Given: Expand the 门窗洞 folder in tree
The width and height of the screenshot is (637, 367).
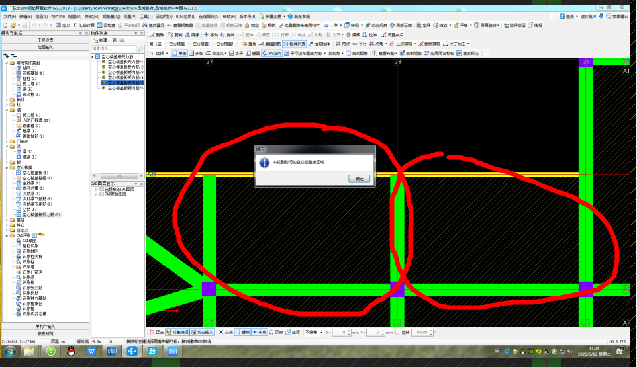Looking at the screenshot, I should (7, 142).
